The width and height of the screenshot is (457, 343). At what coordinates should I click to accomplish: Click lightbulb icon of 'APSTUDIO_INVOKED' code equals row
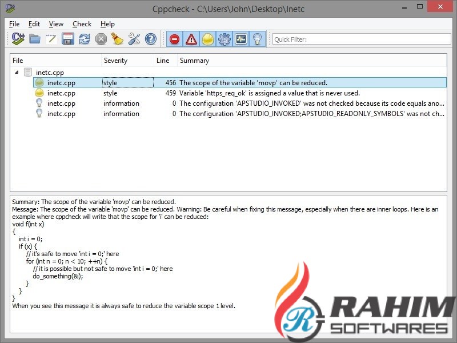39,103
